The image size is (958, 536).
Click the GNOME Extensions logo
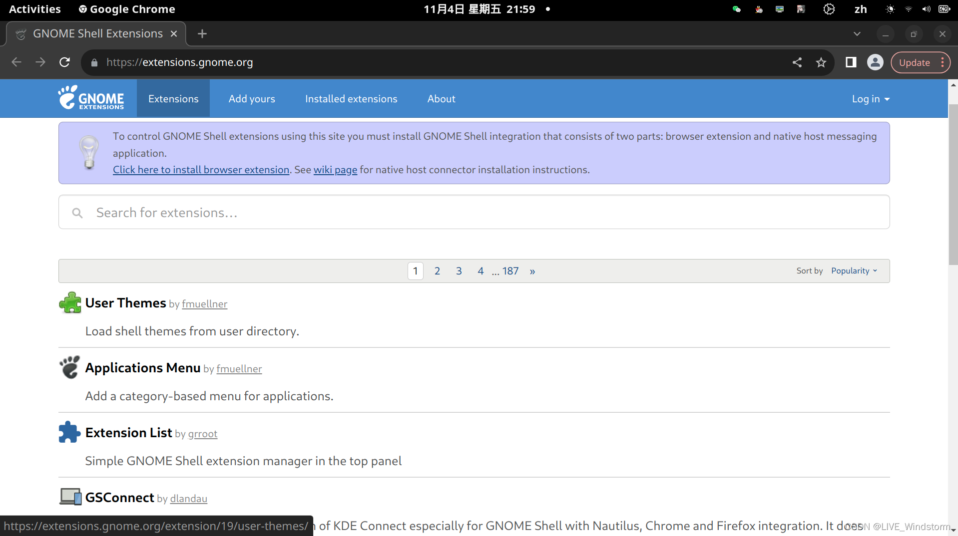91,98
